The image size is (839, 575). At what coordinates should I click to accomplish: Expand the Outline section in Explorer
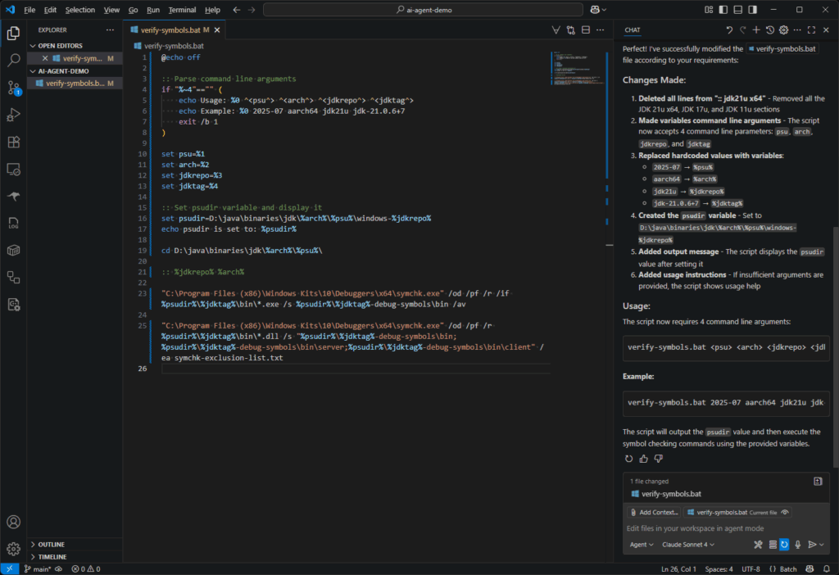click(51, 545)
